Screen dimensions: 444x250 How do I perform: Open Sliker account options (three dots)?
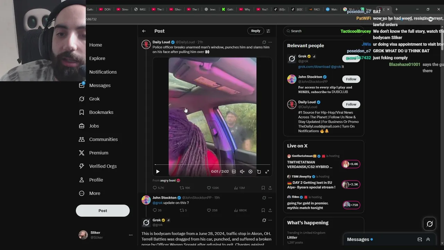coord(131,235)
